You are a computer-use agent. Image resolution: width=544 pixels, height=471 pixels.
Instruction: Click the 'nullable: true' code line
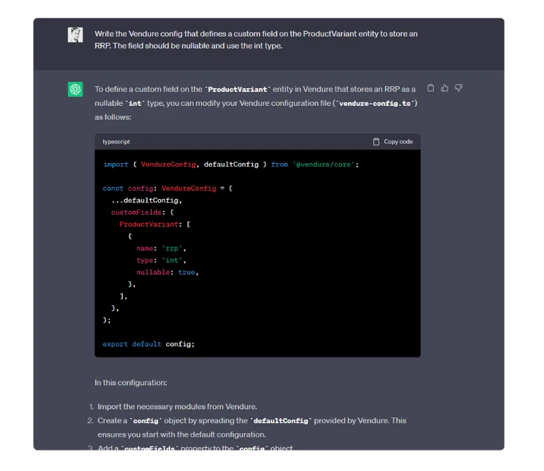[x=167, y=272]
